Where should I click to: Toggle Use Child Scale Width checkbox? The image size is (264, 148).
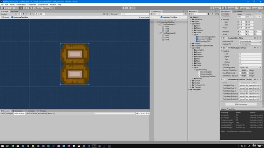[x=240, y=73]
